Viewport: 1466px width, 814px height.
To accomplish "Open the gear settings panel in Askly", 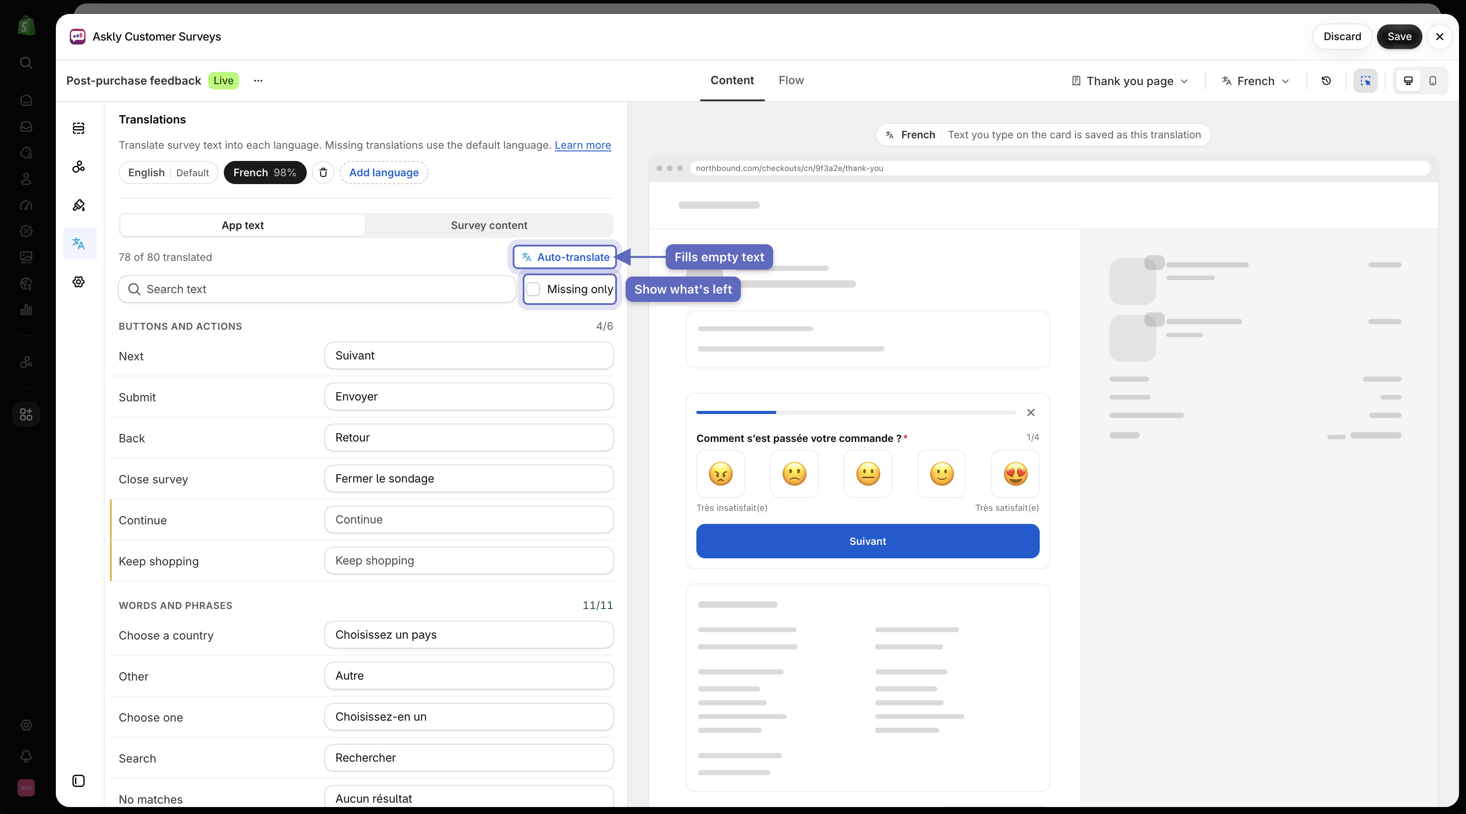I will click(79, 281).
